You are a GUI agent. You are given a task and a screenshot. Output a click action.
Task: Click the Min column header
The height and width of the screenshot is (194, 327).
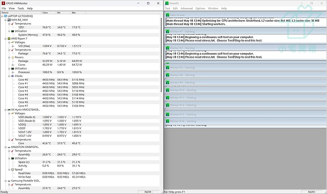[63, 13]
